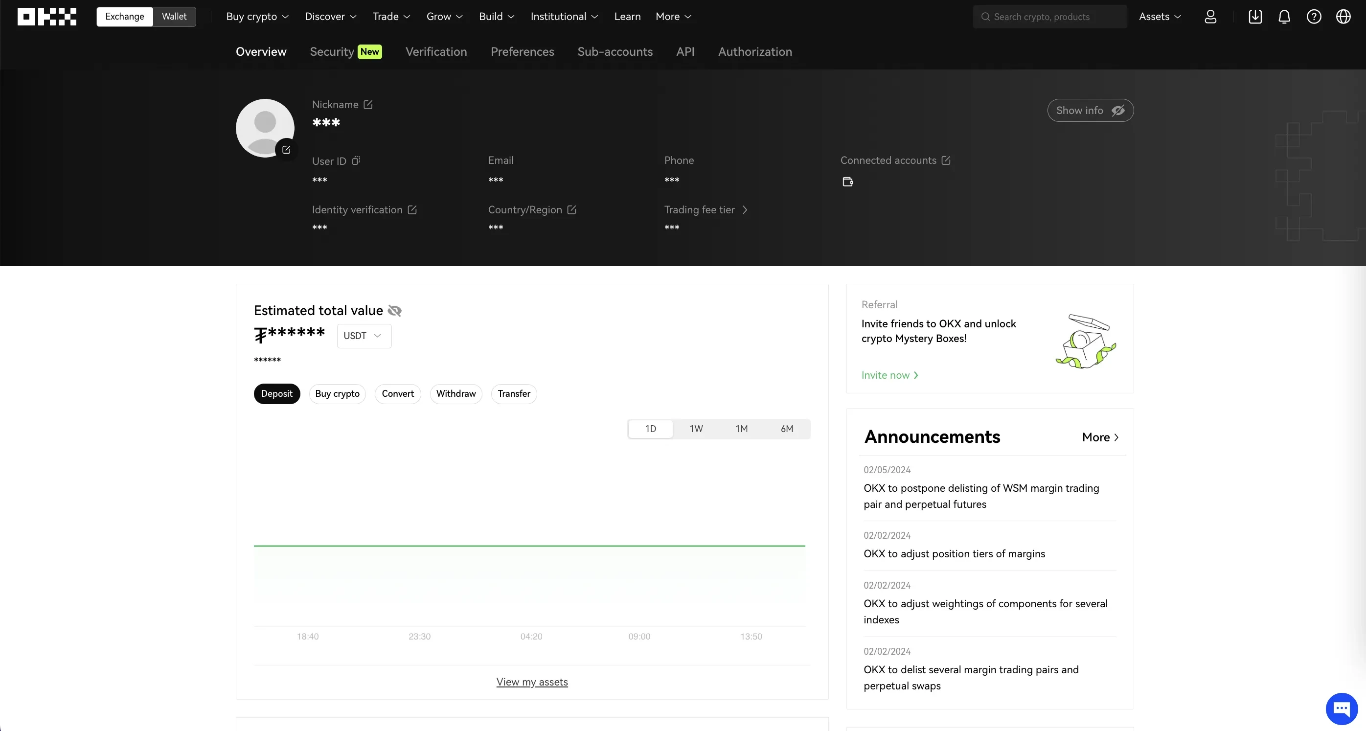Select 1W chart range
The image size is (1366, 731).
(x=696, y=429)
